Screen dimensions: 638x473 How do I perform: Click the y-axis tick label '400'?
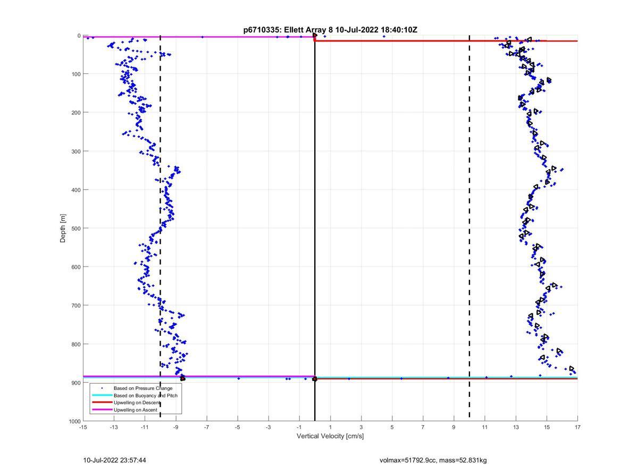point(75,189)
